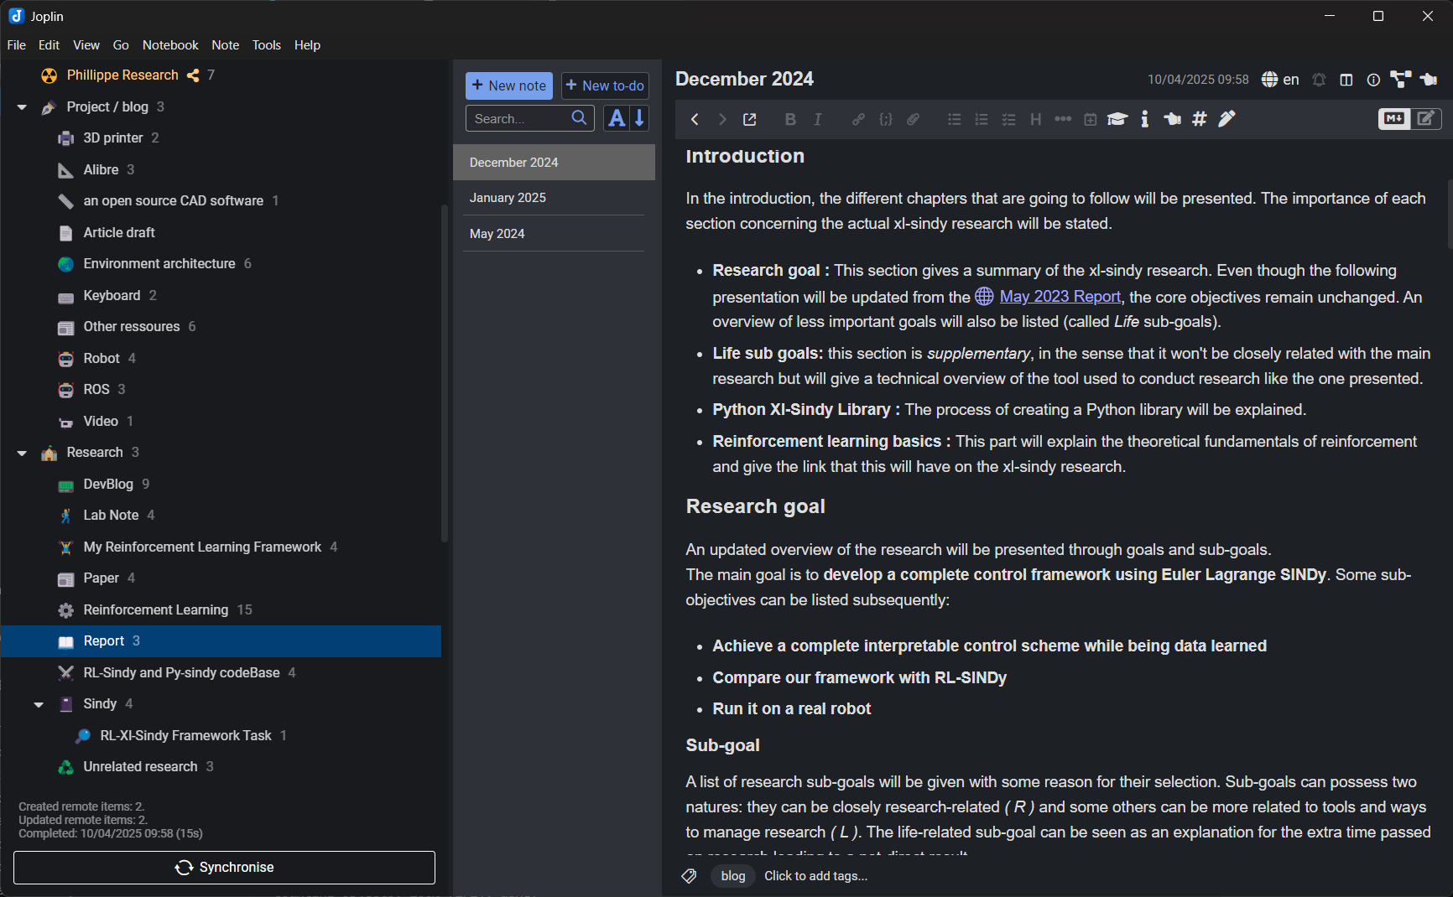Screen dimensions: 1453x897
Task: Create a new note
Action: 509,86
